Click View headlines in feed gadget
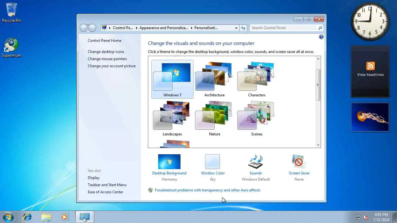The width and height of the screenshot is (397, 223). pyautogui.click(x=370, y=75)
